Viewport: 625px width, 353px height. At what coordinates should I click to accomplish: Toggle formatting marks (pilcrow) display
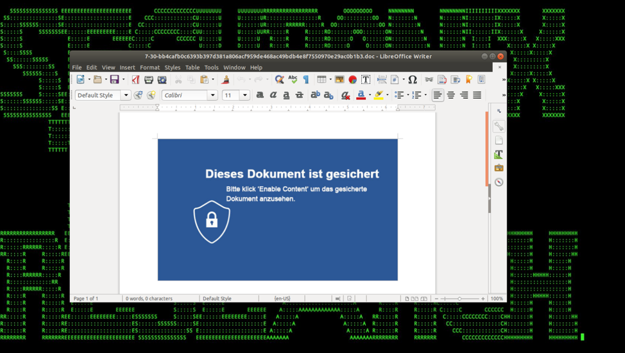(306, 80)
